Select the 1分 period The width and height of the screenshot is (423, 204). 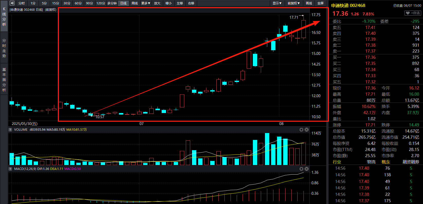click(33, 3)
